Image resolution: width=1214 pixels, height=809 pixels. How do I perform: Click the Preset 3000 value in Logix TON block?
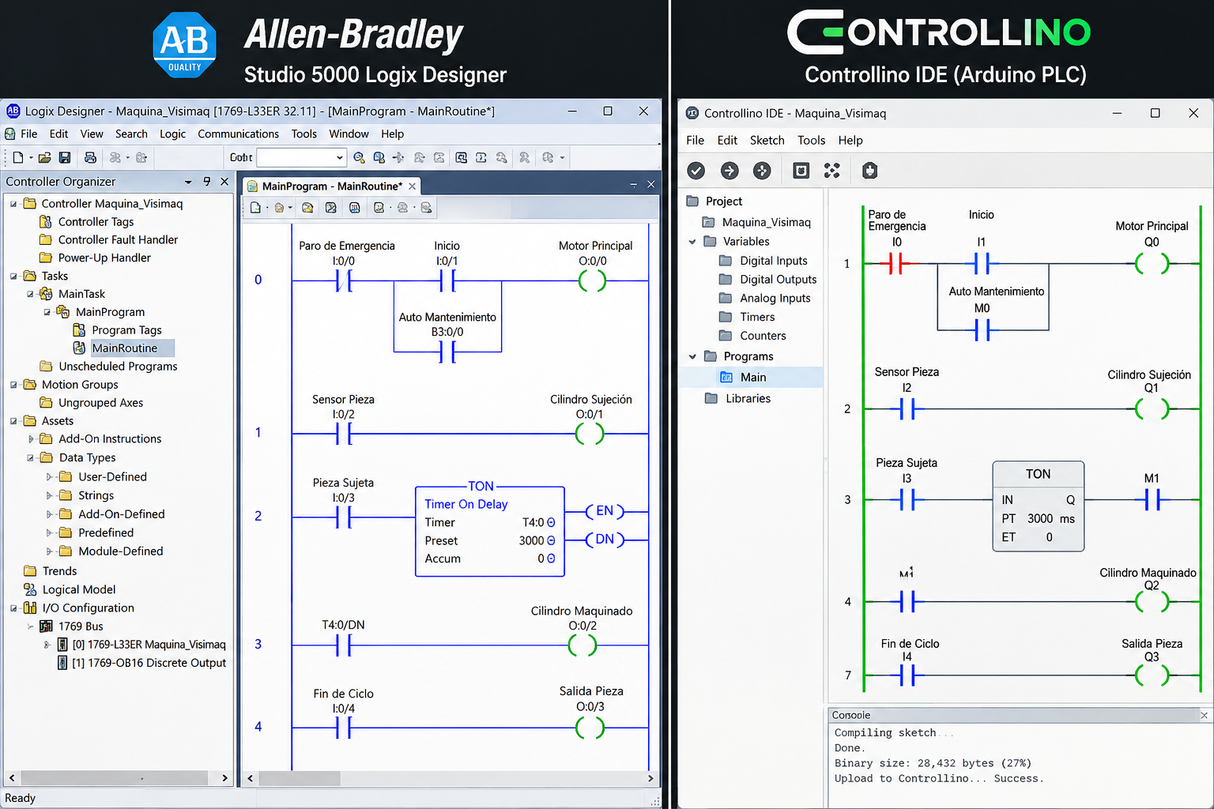531,540
